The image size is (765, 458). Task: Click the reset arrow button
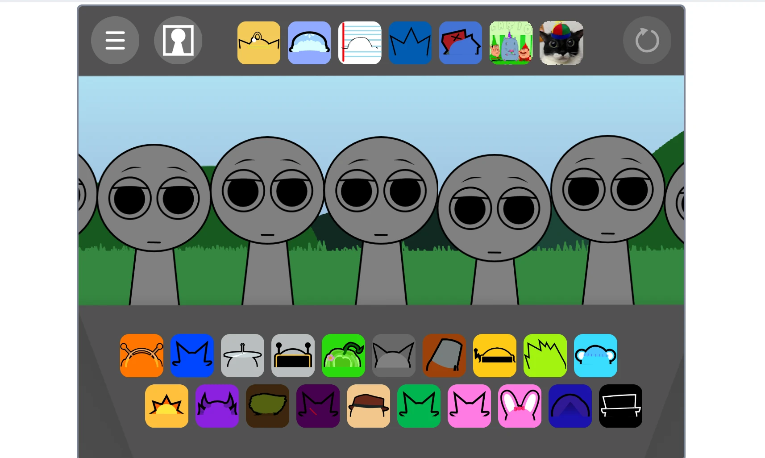pos(647,40)
